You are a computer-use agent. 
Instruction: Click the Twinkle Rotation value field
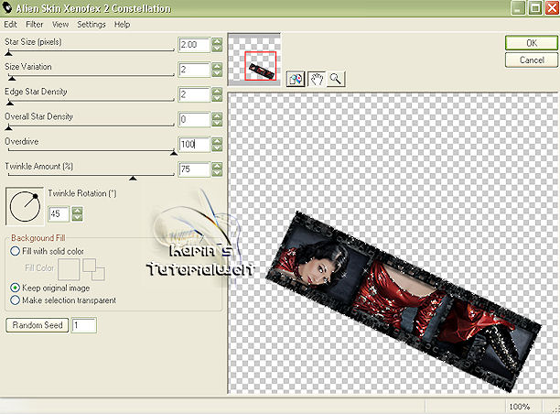coord(59,214)
